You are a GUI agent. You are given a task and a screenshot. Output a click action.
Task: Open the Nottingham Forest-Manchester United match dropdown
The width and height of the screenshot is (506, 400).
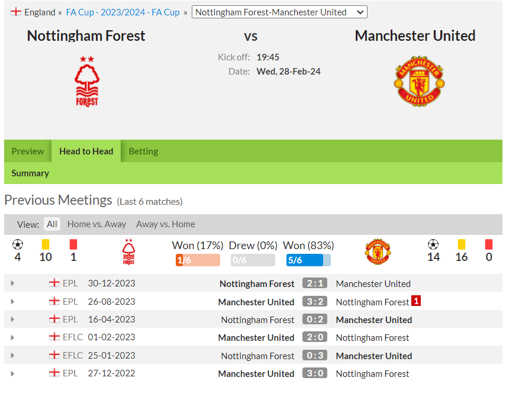(x=279, y=12)
